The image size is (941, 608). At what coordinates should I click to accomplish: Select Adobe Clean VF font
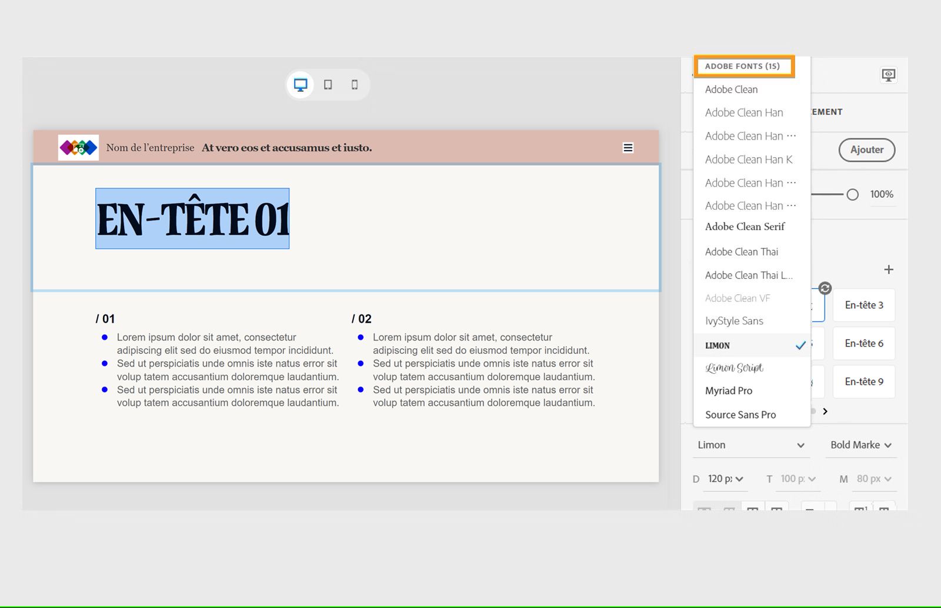tap(752, 298)
